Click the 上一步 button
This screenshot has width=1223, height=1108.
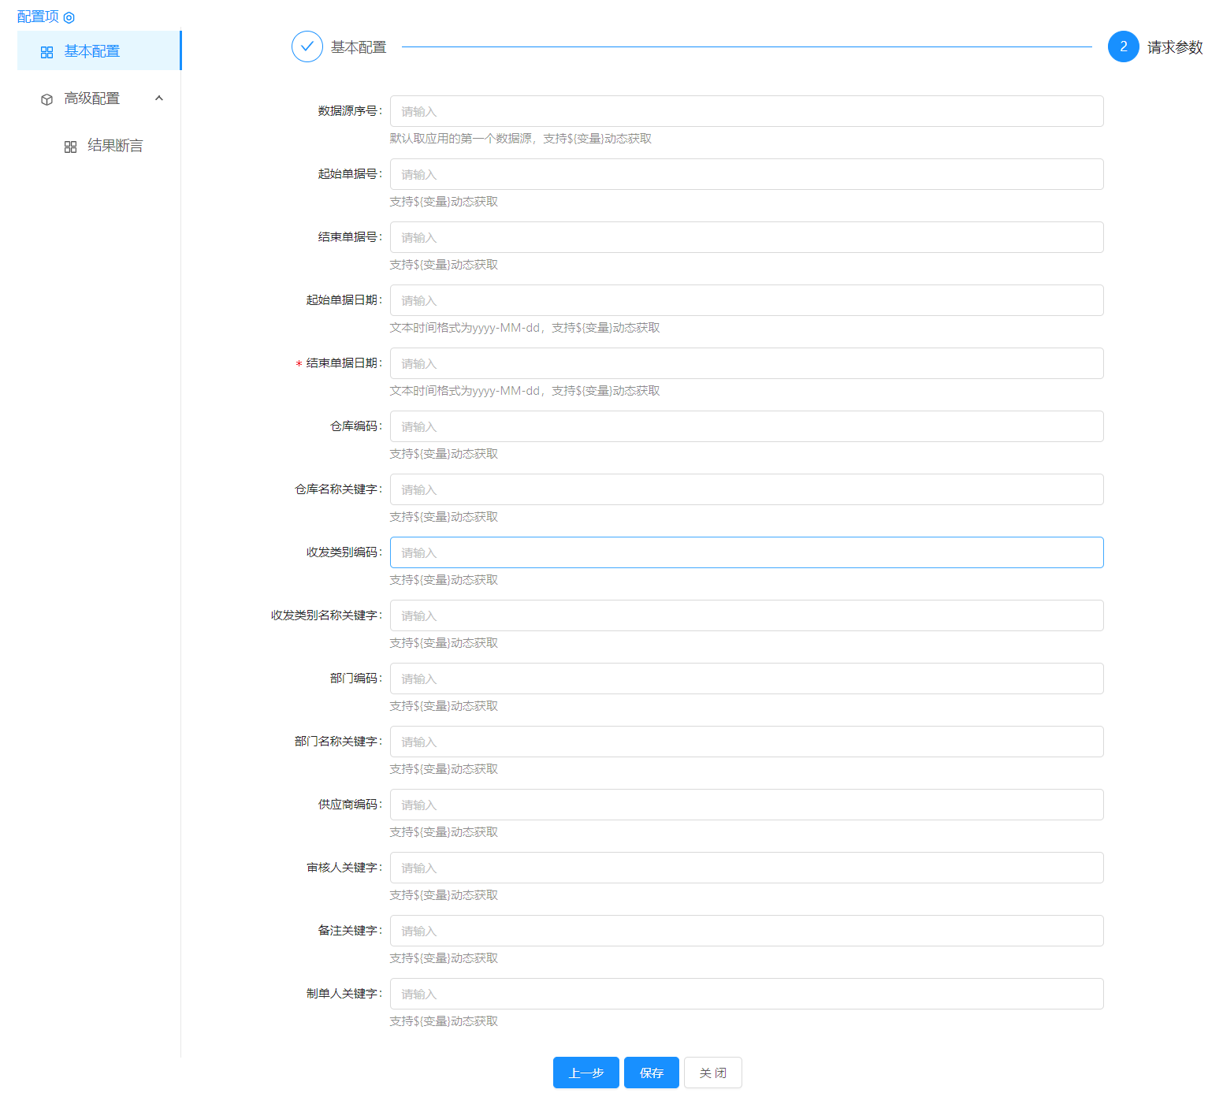(585, 1073)
